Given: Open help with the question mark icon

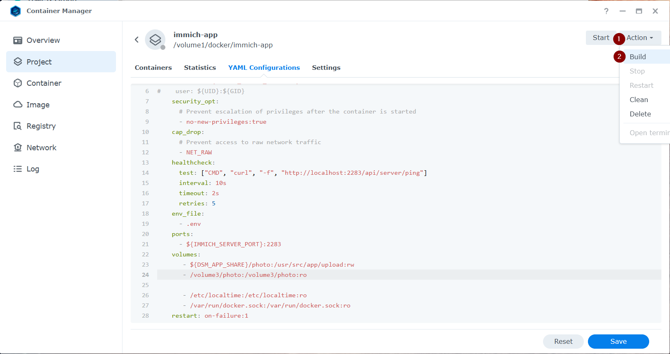Looking at the screenshot, I should point(606,11).
